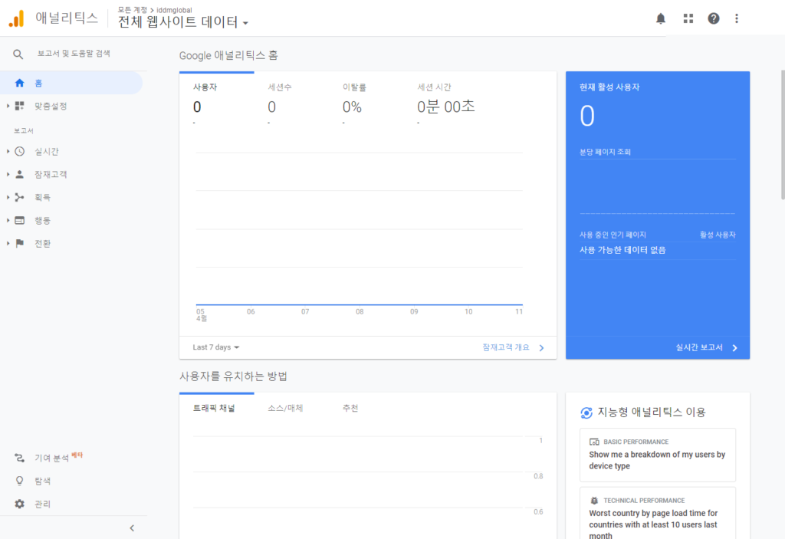Select the 이탈률 metric tab
This screenshot has height=539, width=785.
[354, 87]
